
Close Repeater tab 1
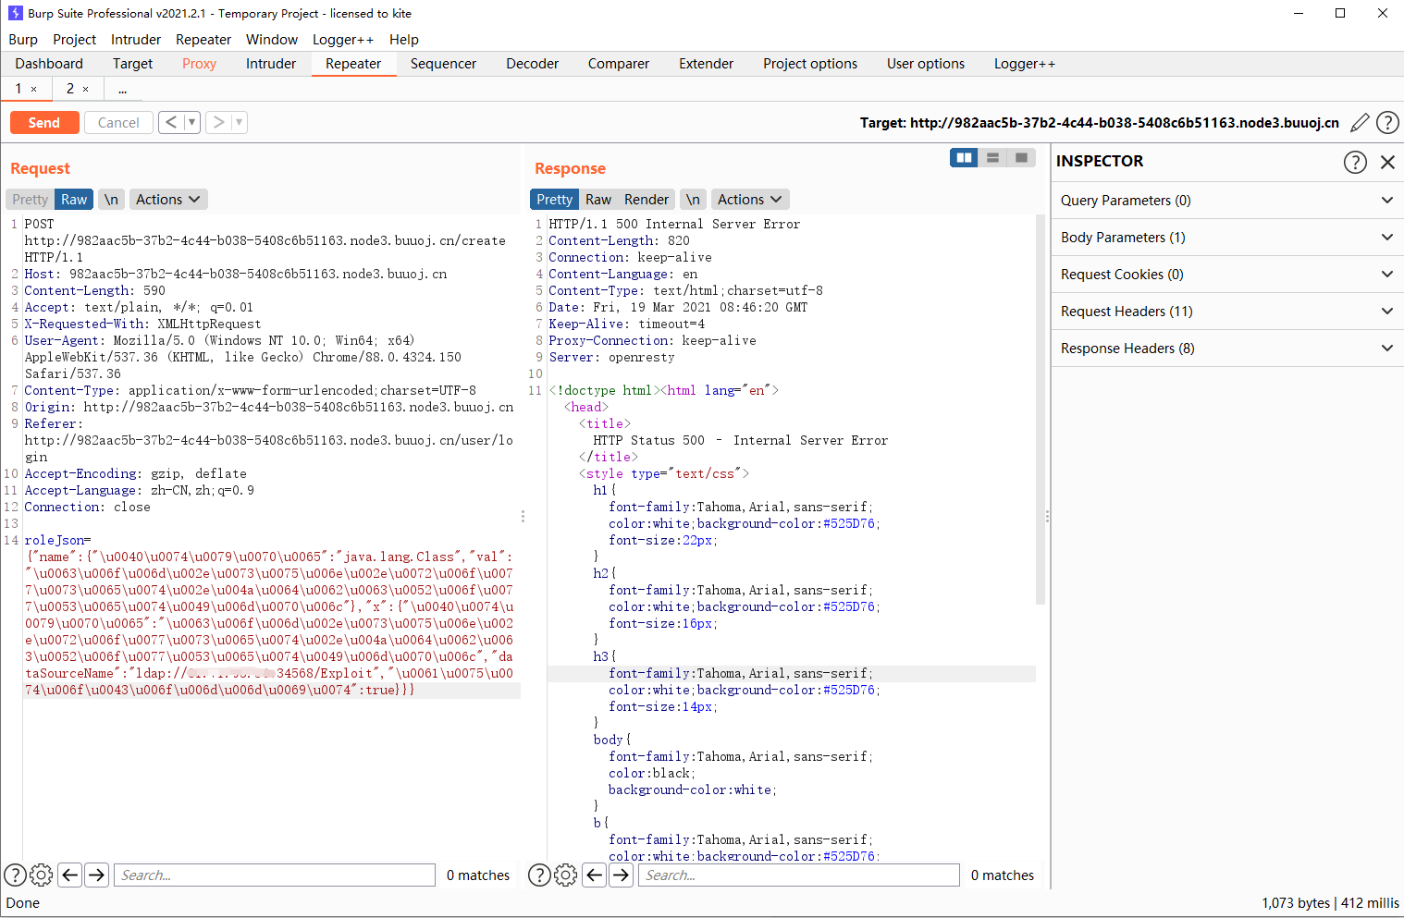(34, 90)
